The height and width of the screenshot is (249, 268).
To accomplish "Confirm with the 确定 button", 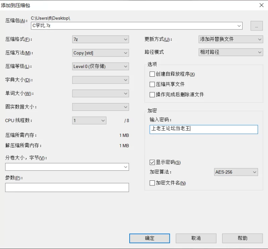I will click(149, 238).
